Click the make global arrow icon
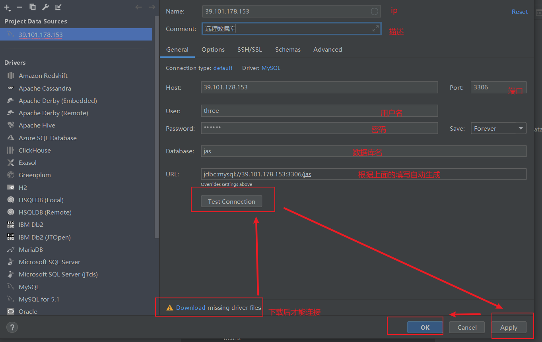This screenshot has width=542, height=342. (x=58, y=7)
